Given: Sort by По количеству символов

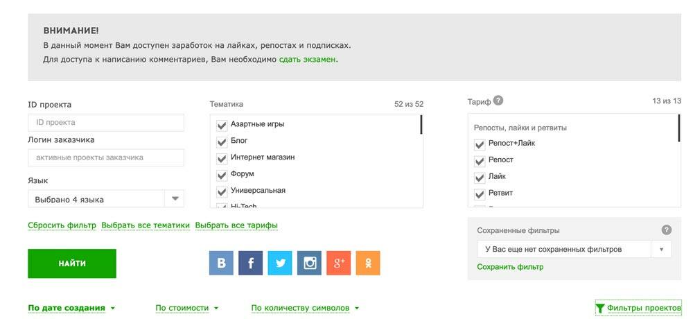Looking at the screenshot, I should [305, 308].
